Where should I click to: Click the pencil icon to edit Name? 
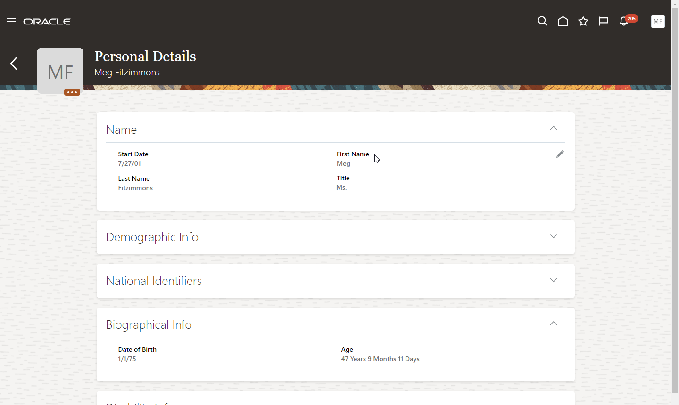[x=560, y=154]
